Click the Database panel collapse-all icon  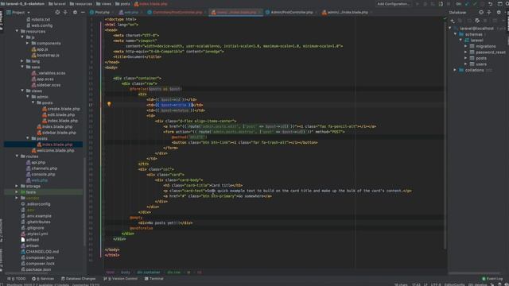pos(489,13)
